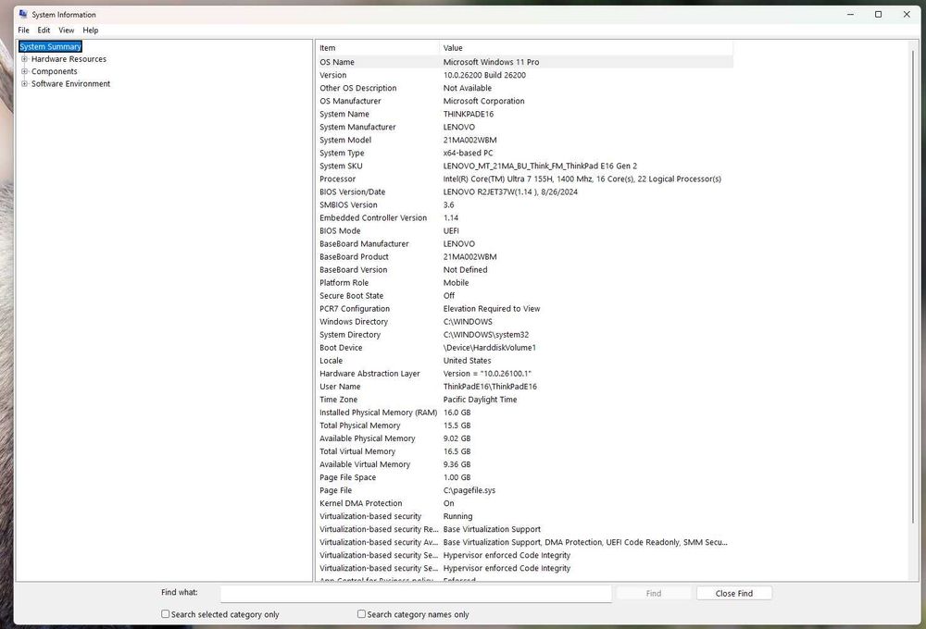Select the Software Environment tree item

coord(70,84)
